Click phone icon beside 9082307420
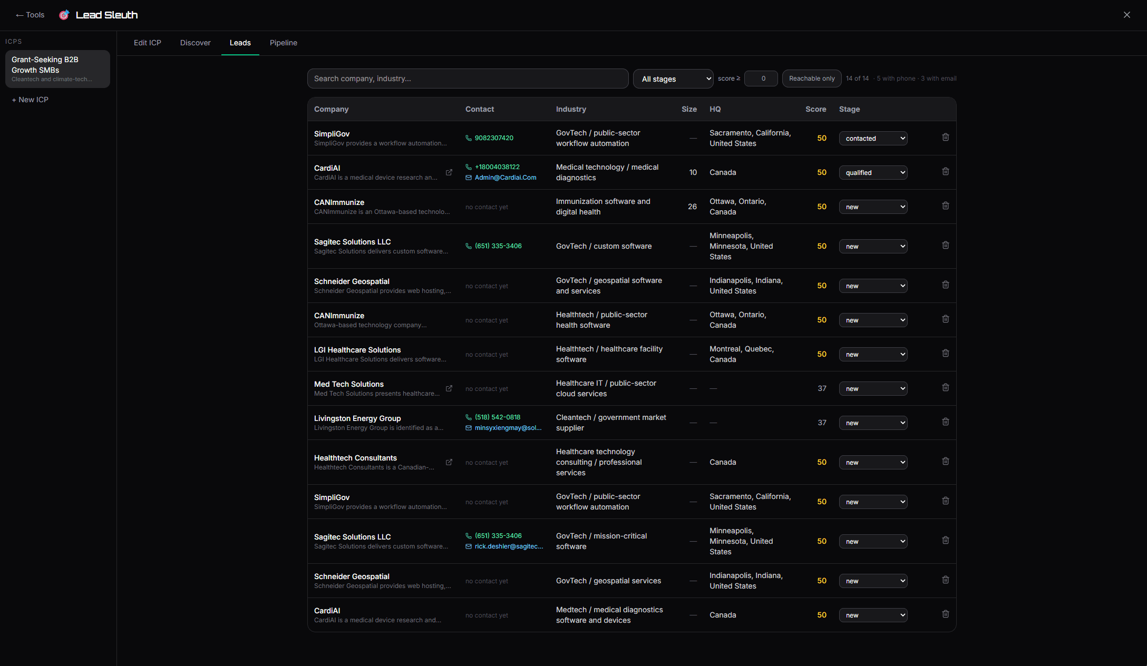Screen dimensions: 1147x666 [x=469, y=138]
